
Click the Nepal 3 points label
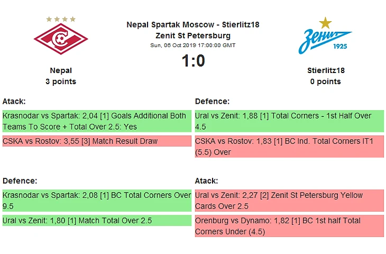coord(61,81)
